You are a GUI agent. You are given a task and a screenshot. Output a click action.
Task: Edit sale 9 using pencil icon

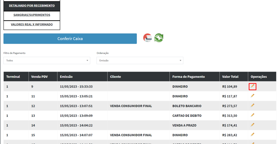tap(253, 86)
